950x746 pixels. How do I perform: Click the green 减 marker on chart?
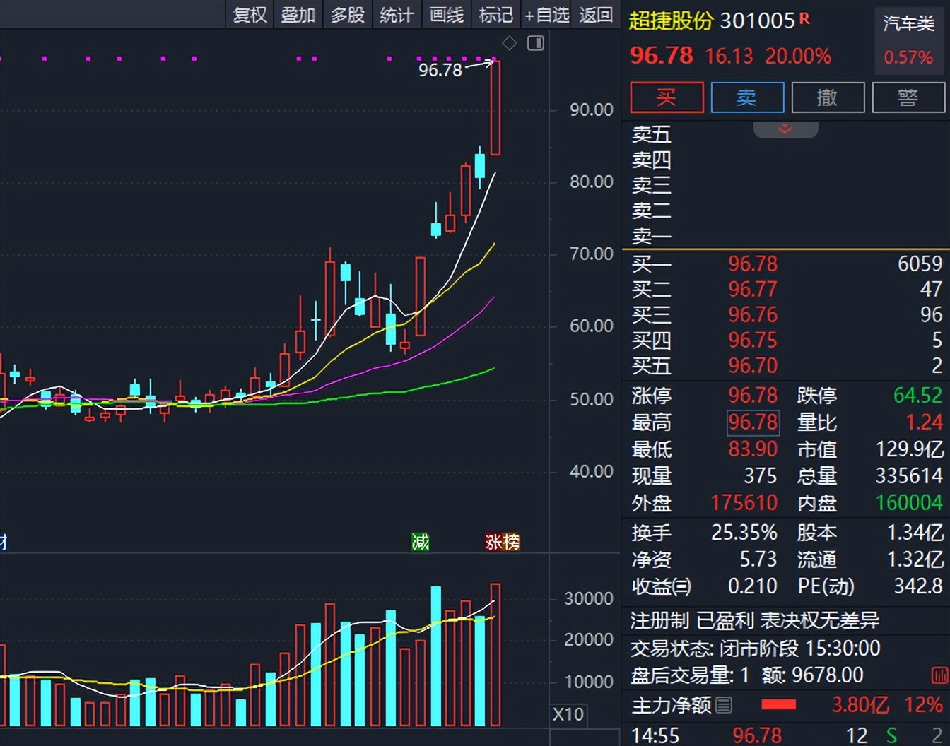coord(421,542)
